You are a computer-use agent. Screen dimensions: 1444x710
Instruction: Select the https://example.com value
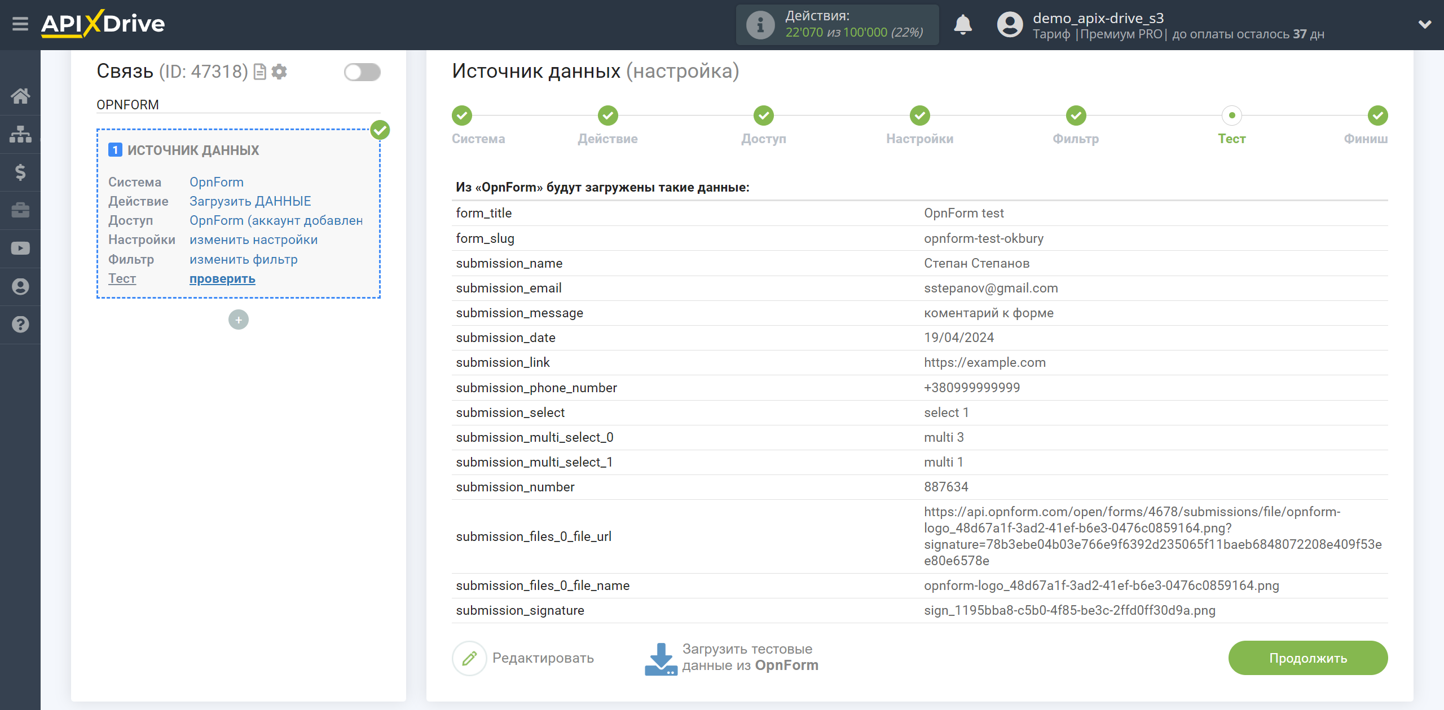[x=985, y=363]
